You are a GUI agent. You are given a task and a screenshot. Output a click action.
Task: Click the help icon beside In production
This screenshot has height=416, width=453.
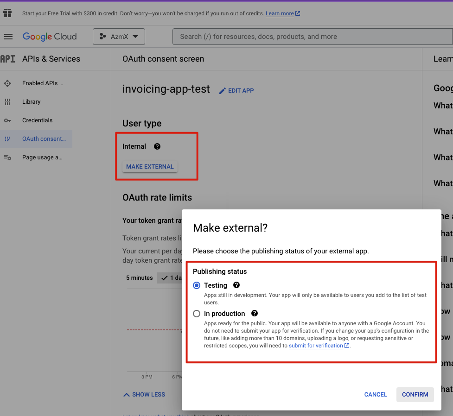[x=255, y=314]
